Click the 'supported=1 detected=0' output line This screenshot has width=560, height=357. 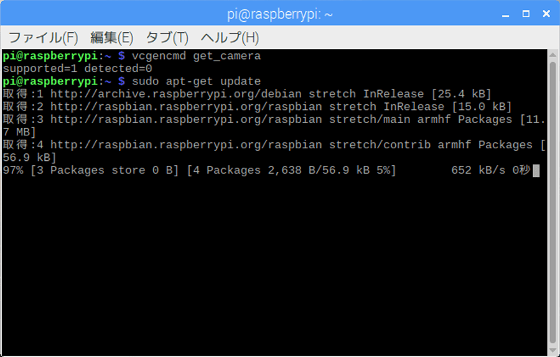(x=78, y=68)
